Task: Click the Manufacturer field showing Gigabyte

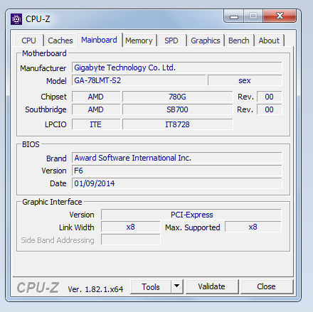Action: pos(177,68)
